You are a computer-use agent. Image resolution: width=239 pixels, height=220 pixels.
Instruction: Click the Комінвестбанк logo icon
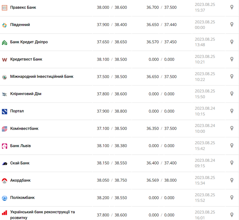pos(4,129)
